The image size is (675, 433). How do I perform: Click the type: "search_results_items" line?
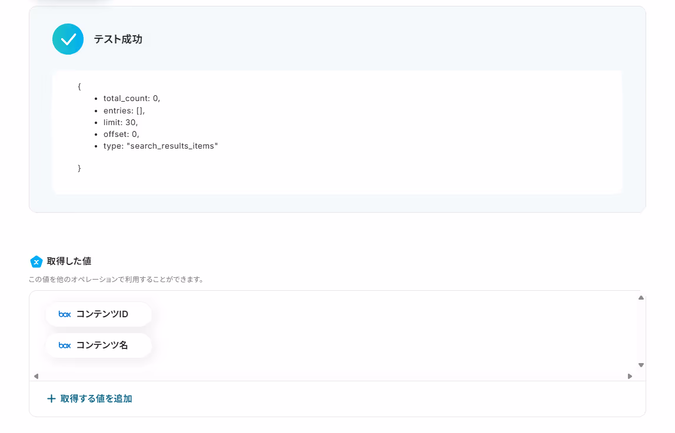click(x=161, y=146)
